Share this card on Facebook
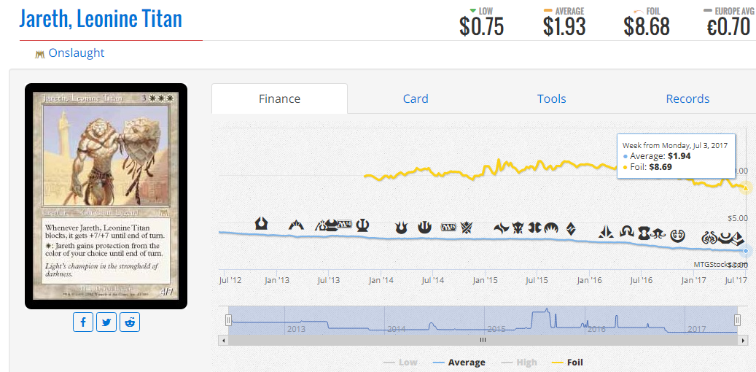Image resolution: width=756 pixels, height=372 pixels. 83,322
